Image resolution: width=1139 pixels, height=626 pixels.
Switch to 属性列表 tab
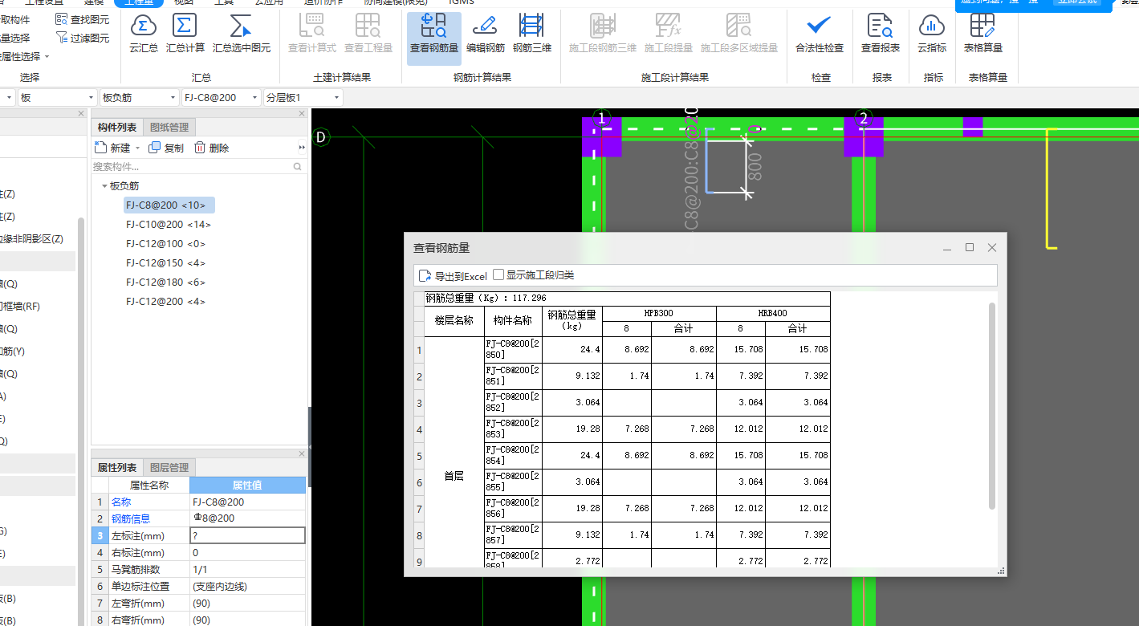[x=117, y=467]
